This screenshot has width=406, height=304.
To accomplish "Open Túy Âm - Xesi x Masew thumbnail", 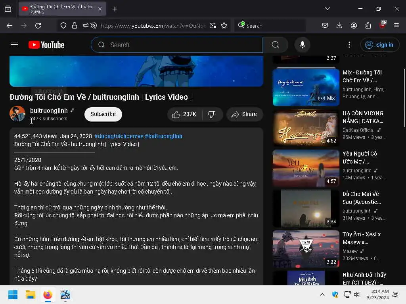I will click(x=306, y=249).
